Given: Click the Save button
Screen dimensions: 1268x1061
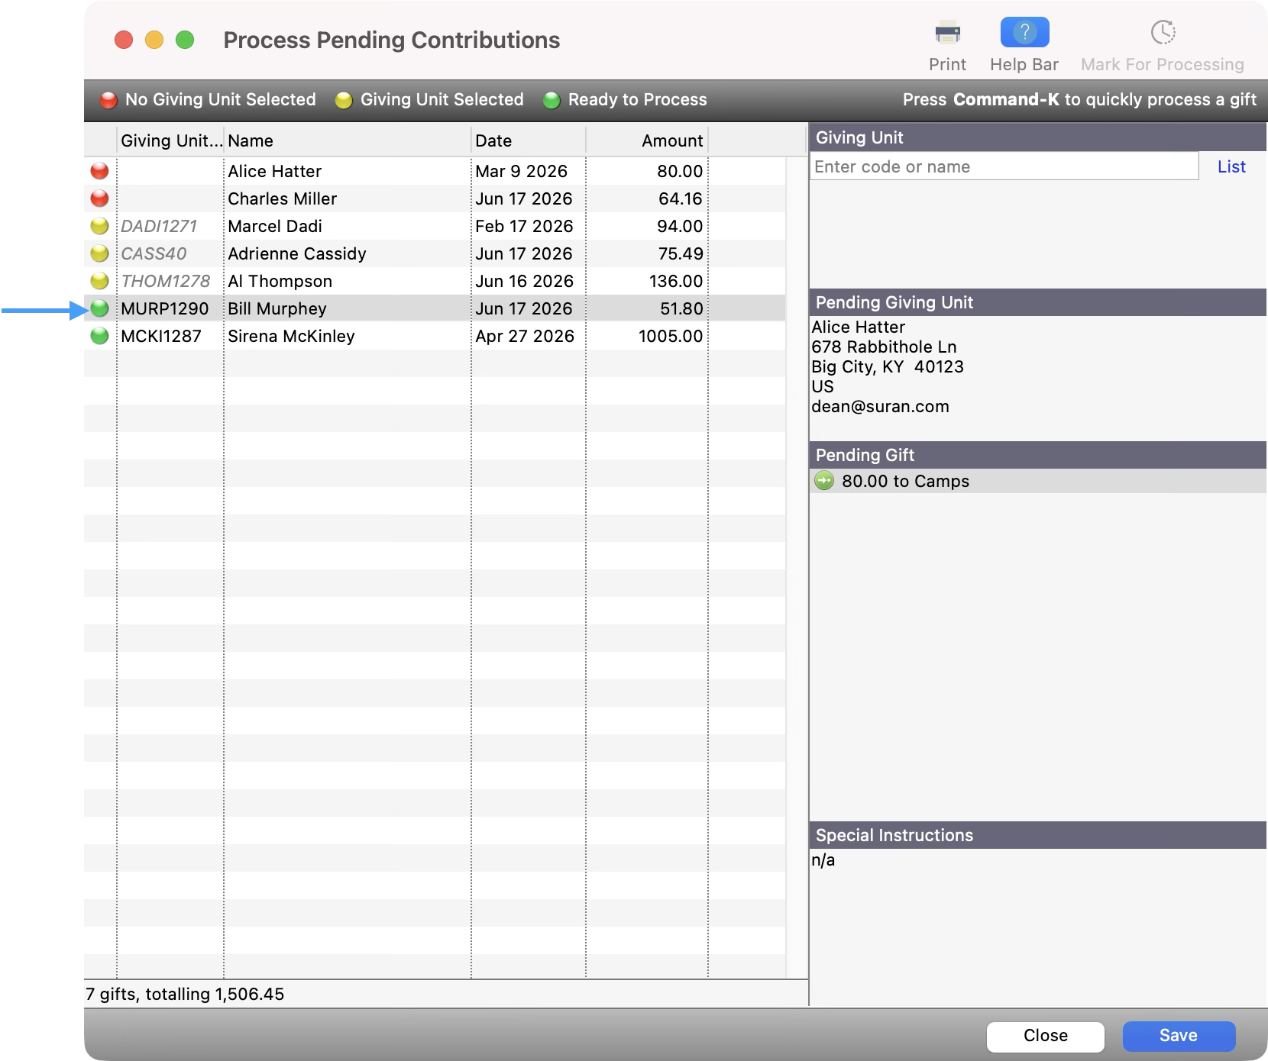Looking at the screenshot, I should (1179, 1036).
